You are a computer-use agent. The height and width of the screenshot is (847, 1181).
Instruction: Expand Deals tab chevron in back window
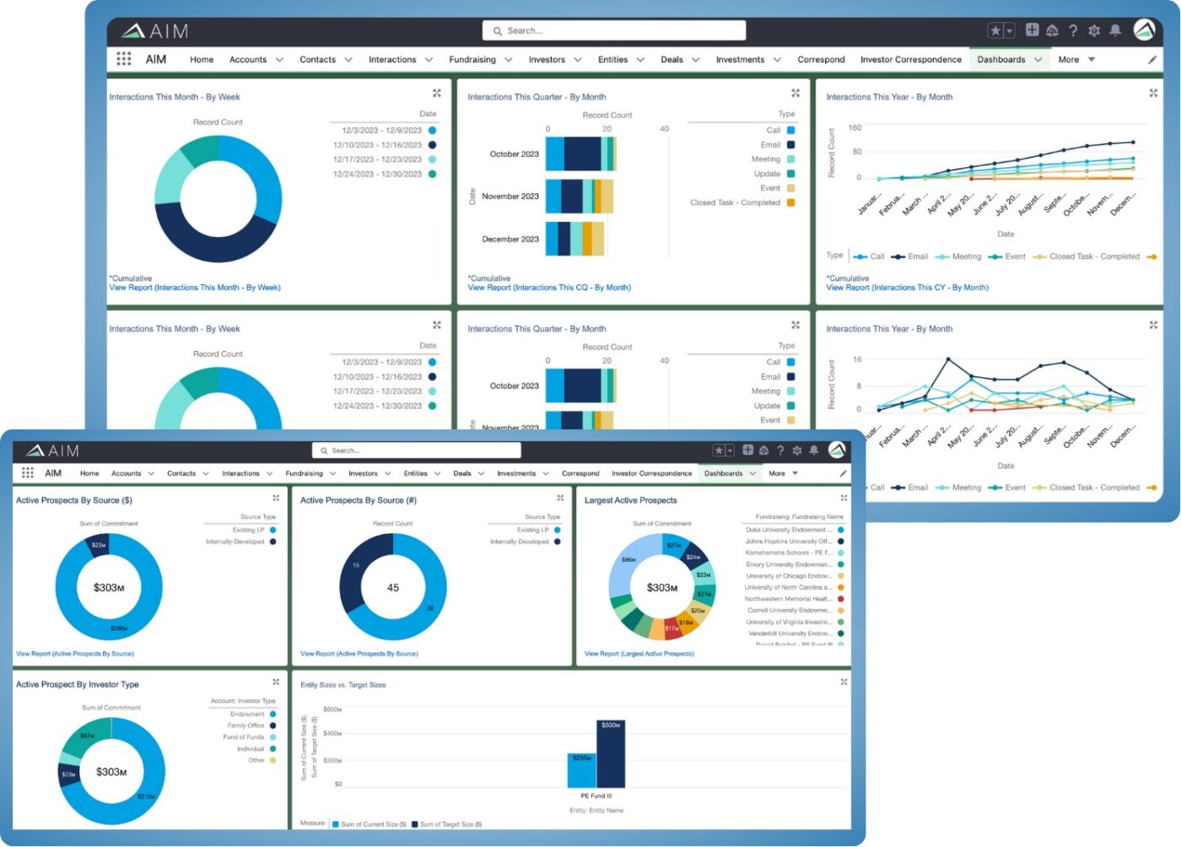point(696,60)
